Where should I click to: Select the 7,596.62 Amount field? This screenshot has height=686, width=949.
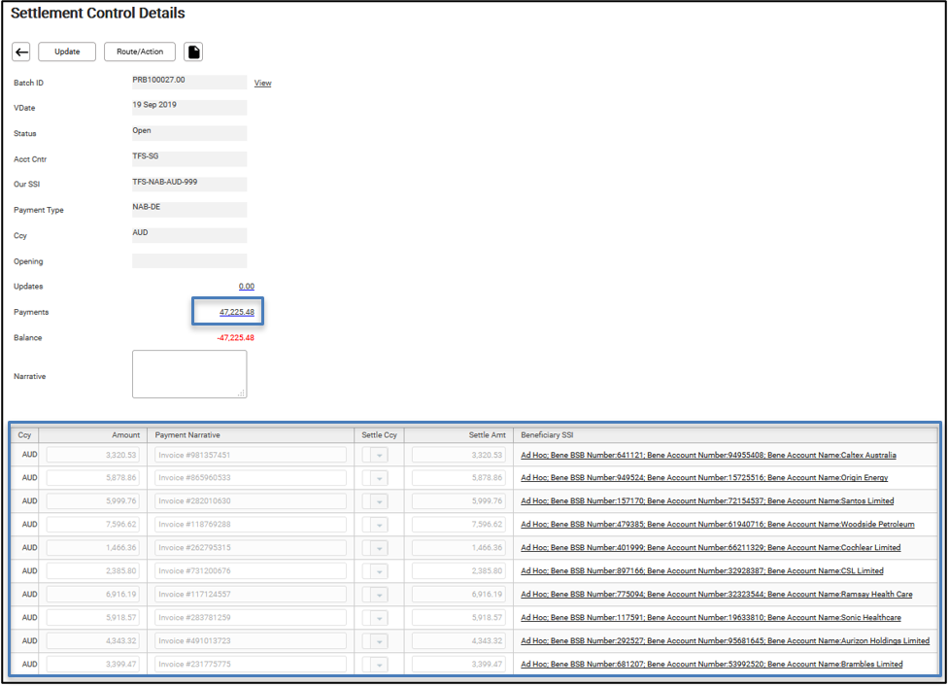(93, 525)
